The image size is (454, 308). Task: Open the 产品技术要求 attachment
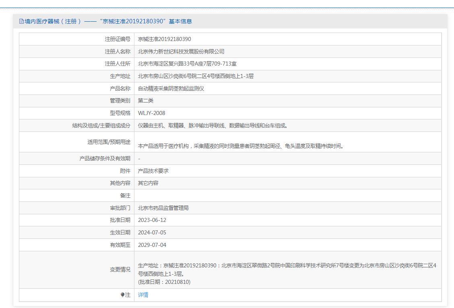coord(153,171)
